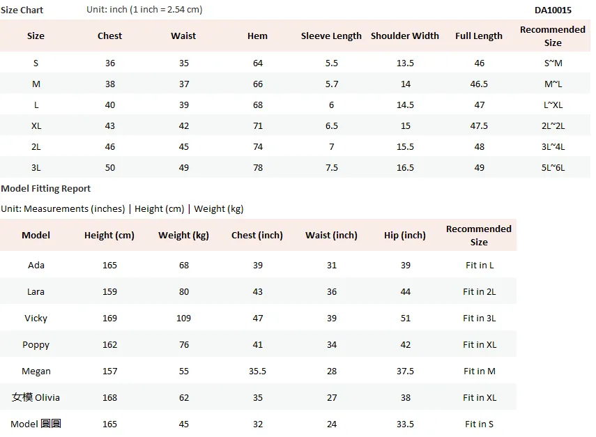Select the XL size row label
The image size is (596, 437).
pyautogui.click(x=36, y=125)
